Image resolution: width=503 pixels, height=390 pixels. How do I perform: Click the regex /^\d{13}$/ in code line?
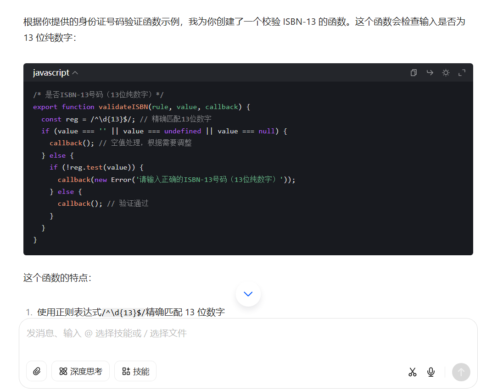pyautogui.click(x=111, y=119)
